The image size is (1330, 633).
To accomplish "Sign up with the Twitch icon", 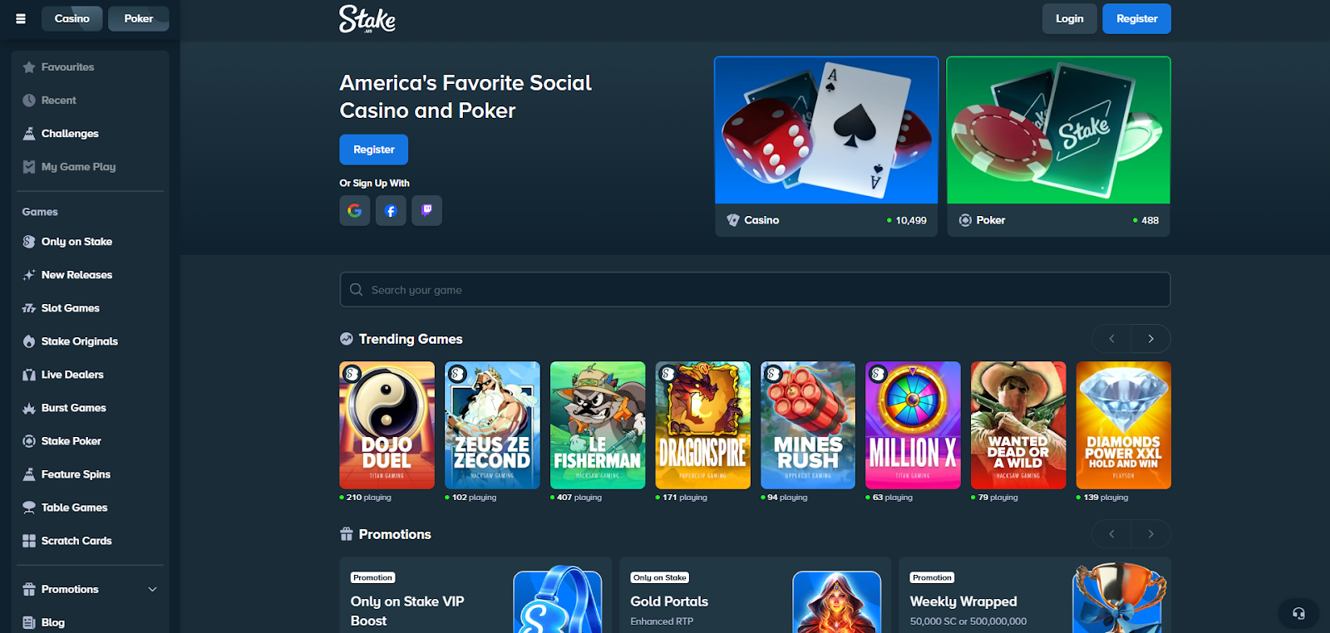I will pos(426,210).
